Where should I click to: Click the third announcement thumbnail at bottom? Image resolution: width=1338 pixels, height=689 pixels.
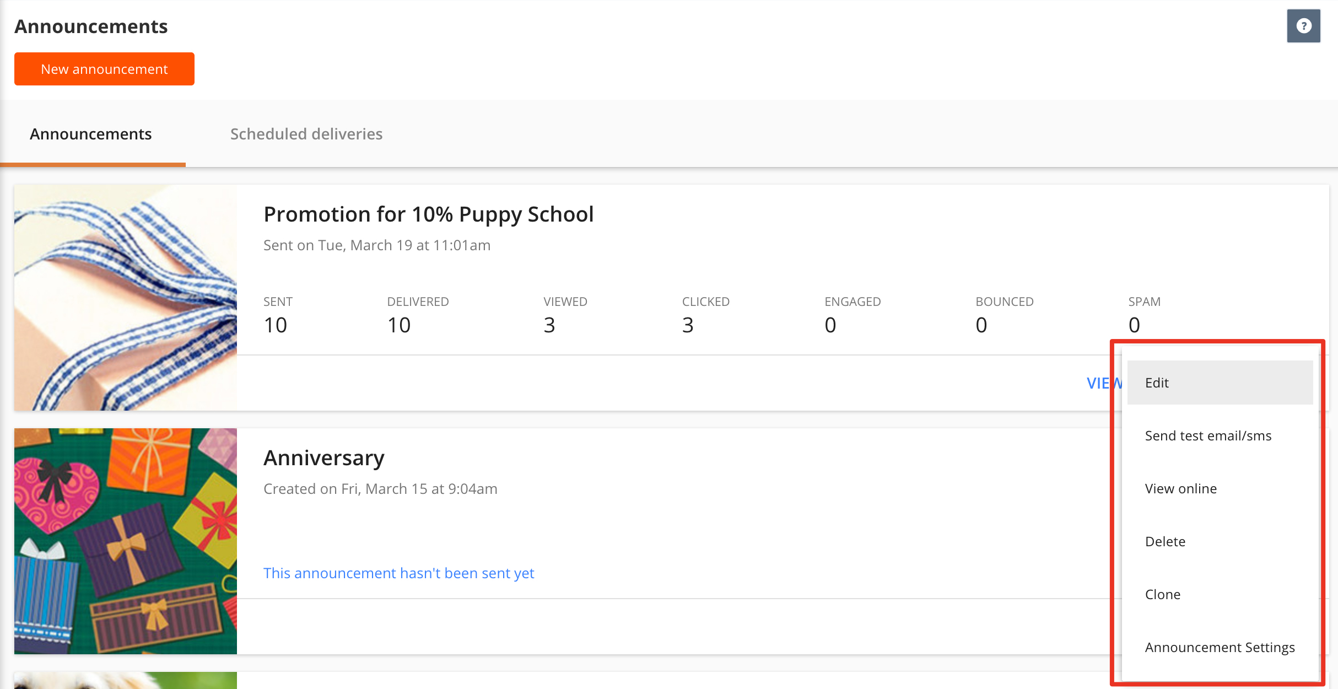(x=126, y=681)
